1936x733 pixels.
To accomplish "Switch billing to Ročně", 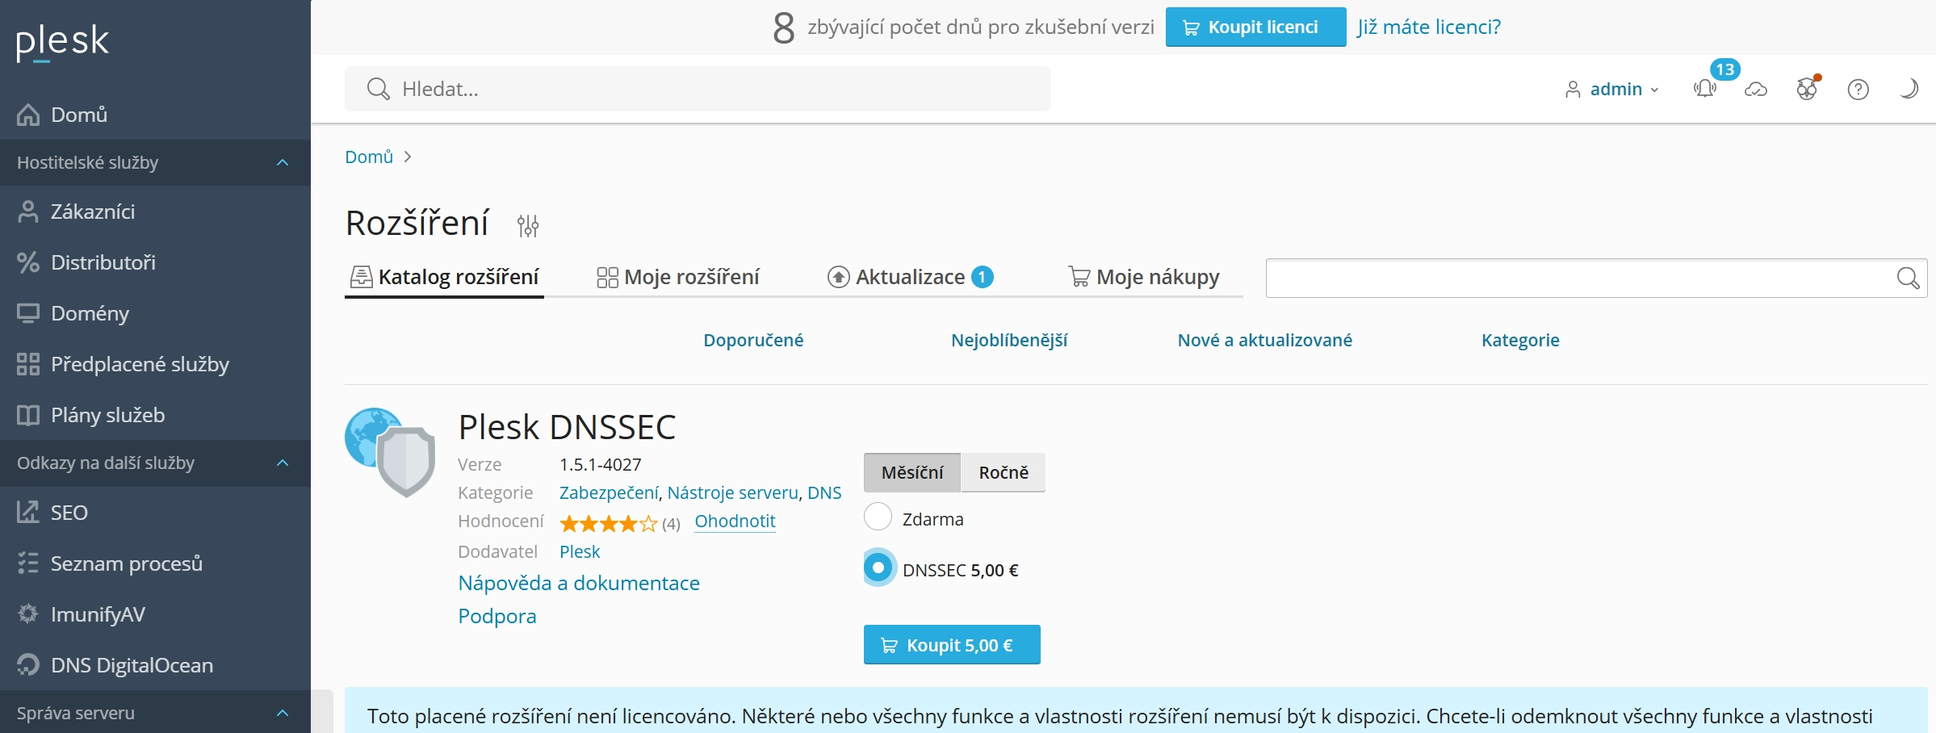I will click(1004, 473).
